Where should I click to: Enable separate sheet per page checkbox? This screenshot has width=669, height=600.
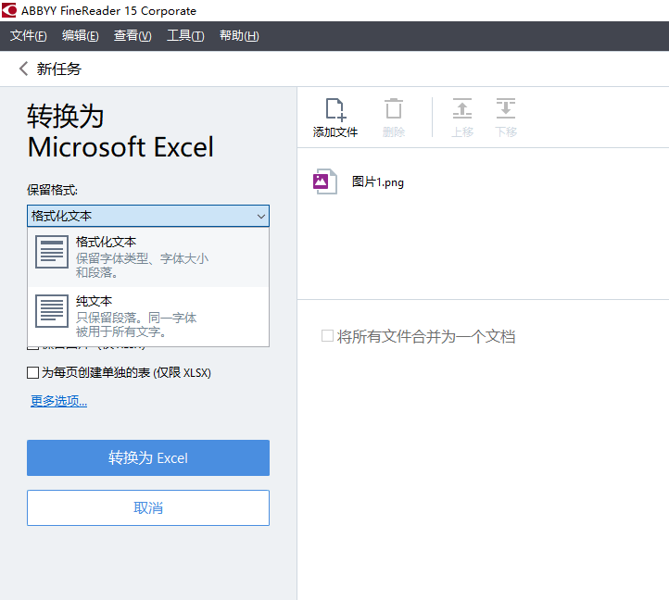[x=32, y=373]
